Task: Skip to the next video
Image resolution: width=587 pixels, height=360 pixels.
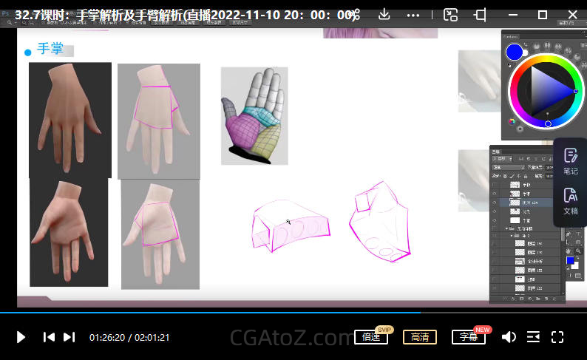Action: [69, 337]
